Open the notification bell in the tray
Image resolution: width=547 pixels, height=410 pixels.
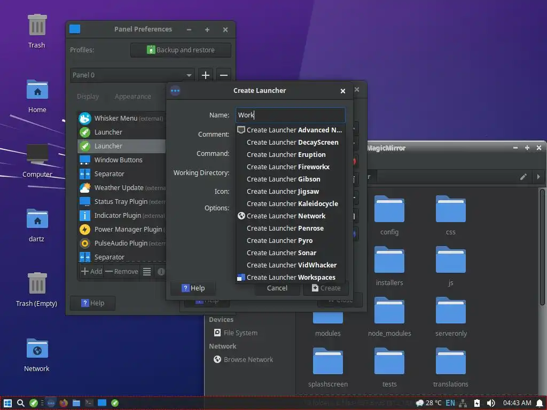pyautogui.click(x=540, y=404)
